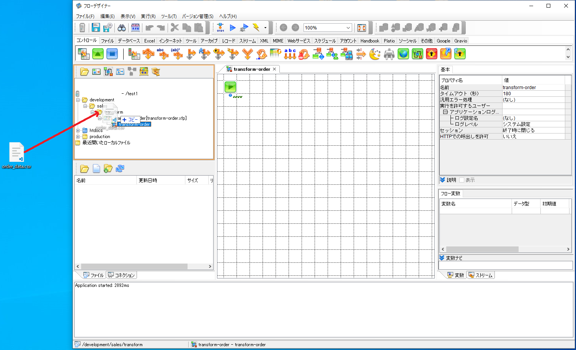Click the 基本 properties tab
Image resolution: width=576 pixels, height=350 pixels.
click(445, 70)
